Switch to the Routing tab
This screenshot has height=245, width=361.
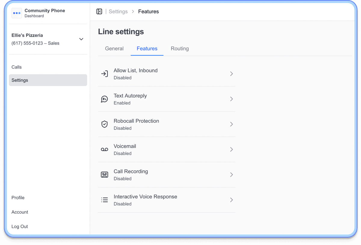(x=180, y=48)
